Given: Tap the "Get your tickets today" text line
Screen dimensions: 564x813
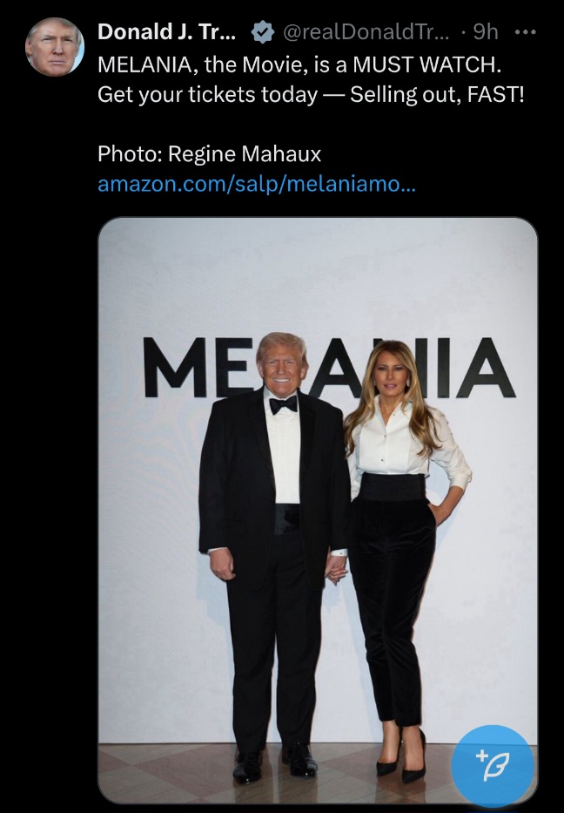Looking at the screenshot, I should click(311, 94).
